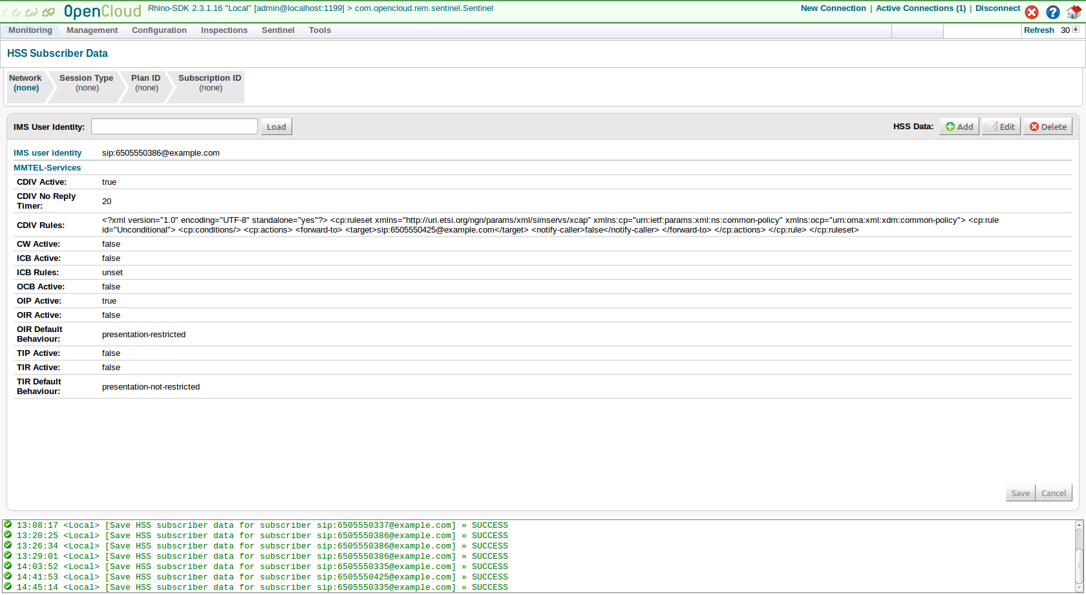Select the Subscription ID breadcrumb step

(x=209, y=83)
